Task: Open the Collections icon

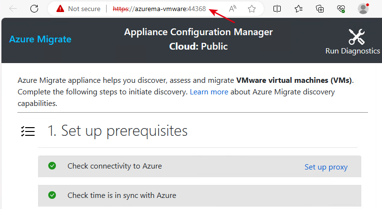Action: (x=320, y=9)
